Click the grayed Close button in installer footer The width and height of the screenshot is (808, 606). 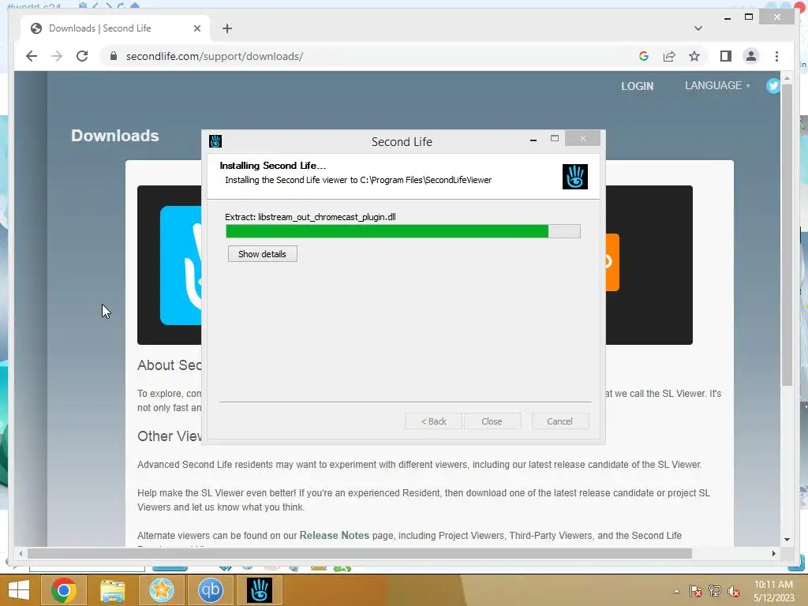point(492,421)
